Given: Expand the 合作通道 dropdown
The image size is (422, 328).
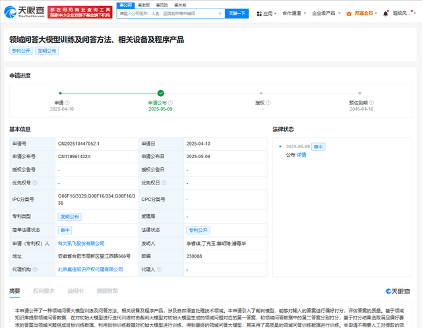Looking at the screenshot, I should pos(294,13).
